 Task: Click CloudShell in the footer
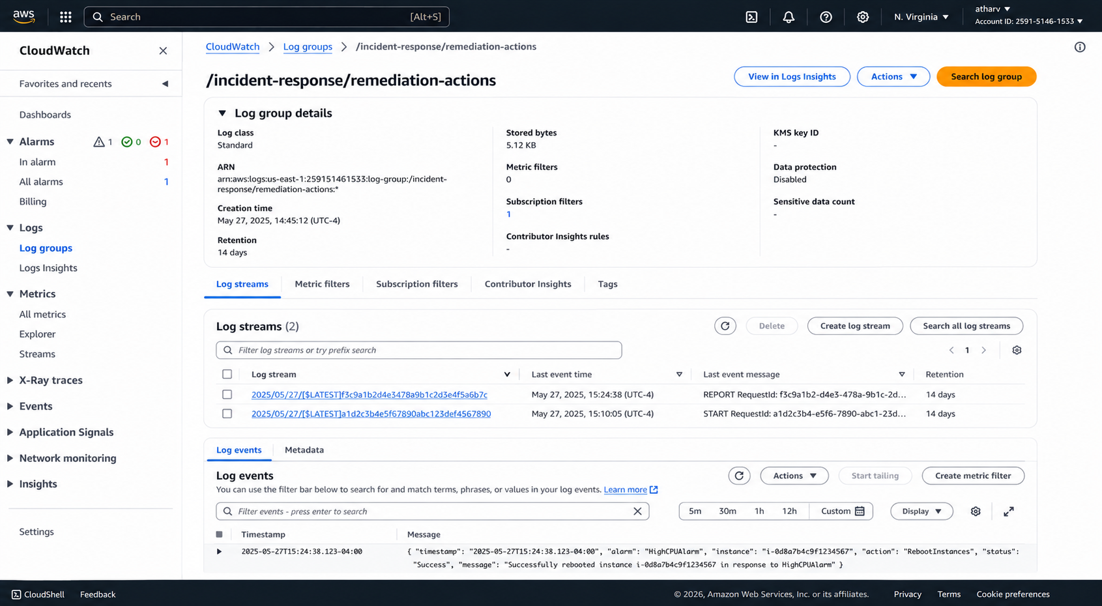(x=38, y=594)
